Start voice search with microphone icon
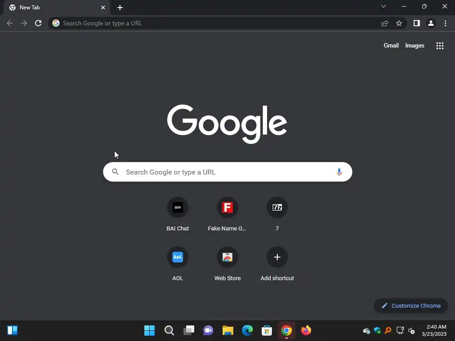Viewport: 455px width, 341px height. point(339,172)
